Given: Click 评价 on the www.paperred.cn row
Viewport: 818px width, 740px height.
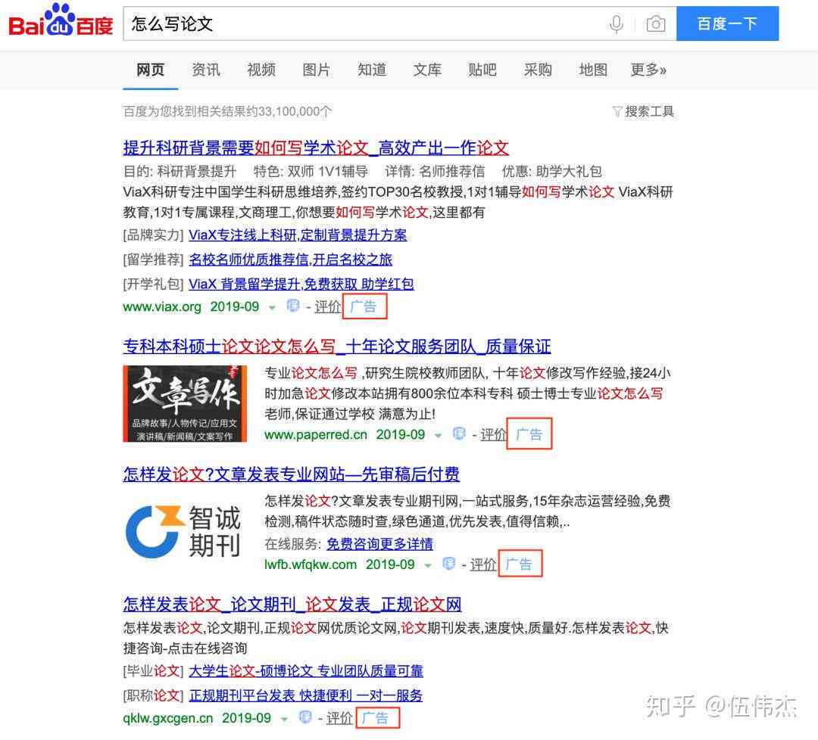Looking at the screenshot, I should coord(493,434).
